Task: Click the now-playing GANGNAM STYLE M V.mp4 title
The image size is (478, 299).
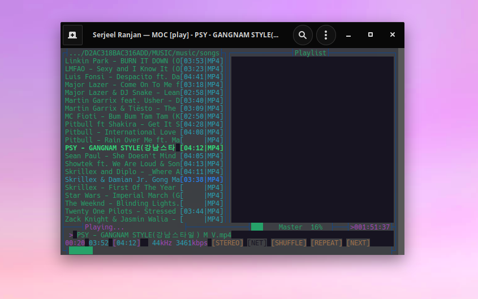Action: [154, 235]
